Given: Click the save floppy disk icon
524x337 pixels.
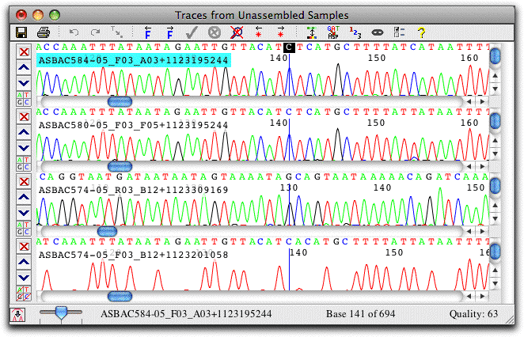Looking at the screenshot, I should tap(21, 32).
